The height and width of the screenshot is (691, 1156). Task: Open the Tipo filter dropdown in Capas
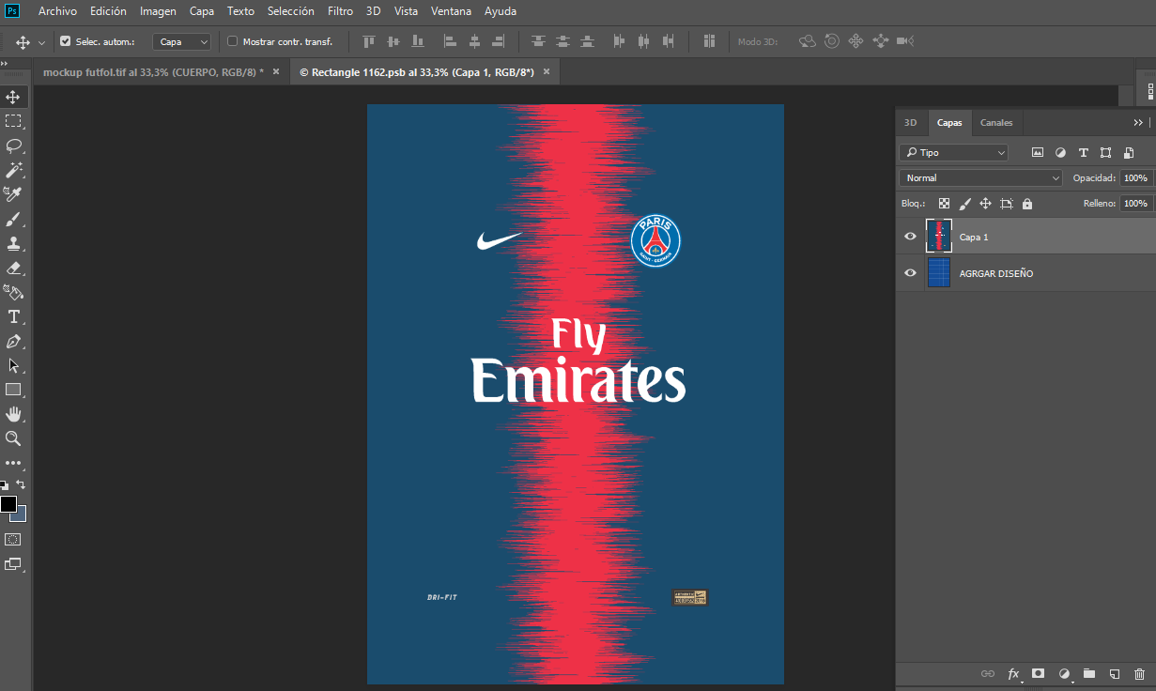(x=952, y=152)
